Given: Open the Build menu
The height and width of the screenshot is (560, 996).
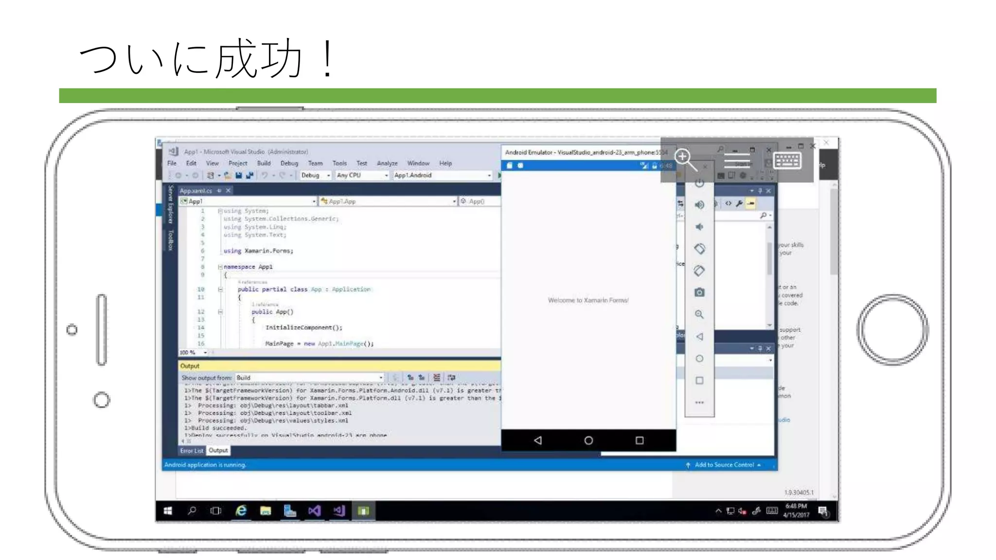Looking at the screenshot, I should 264,163.
